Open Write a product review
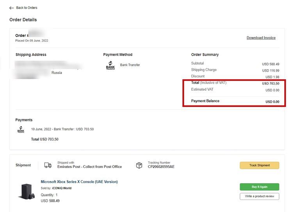The width and height of the screenshot is (290, 212). coord(259,196)
